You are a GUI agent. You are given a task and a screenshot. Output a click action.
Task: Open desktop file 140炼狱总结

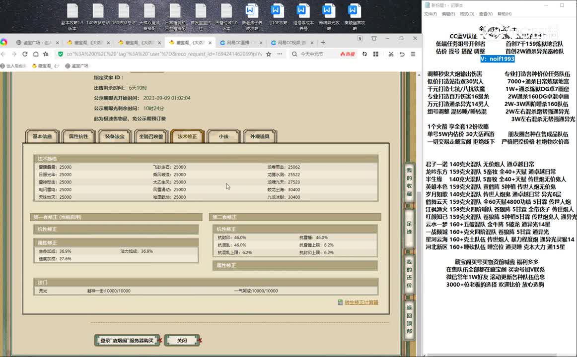click(x=98, y=15)
